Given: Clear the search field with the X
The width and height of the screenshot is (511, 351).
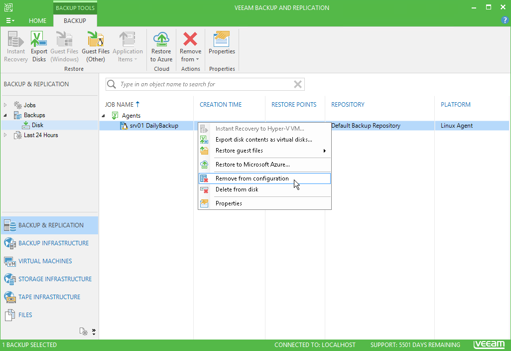Looking at the screenshot, I should click(x=297, y=84).
